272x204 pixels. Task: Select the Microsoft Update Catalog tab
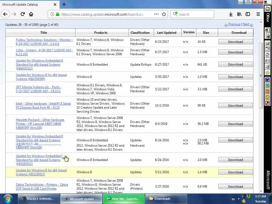(29, 5)
